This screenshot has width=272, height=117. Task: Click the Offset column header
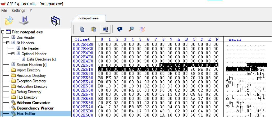(x=82, y=39)
